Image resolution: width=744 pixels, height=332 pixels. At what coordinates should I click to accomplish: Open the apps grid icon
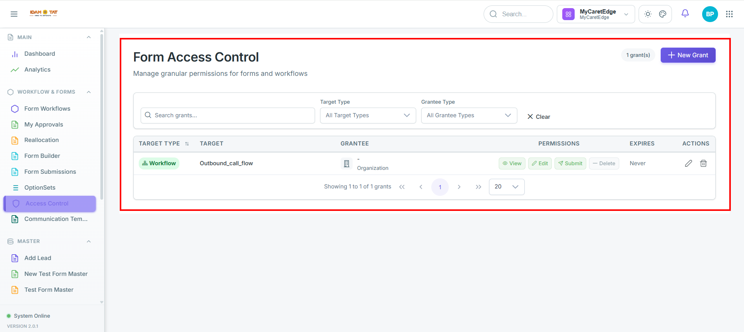tap(729, 14)
